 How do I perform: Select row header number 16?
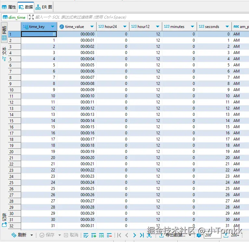14,127
